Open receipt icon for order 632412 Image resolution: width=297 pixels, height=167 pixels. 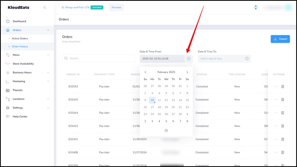click(283, 139)
